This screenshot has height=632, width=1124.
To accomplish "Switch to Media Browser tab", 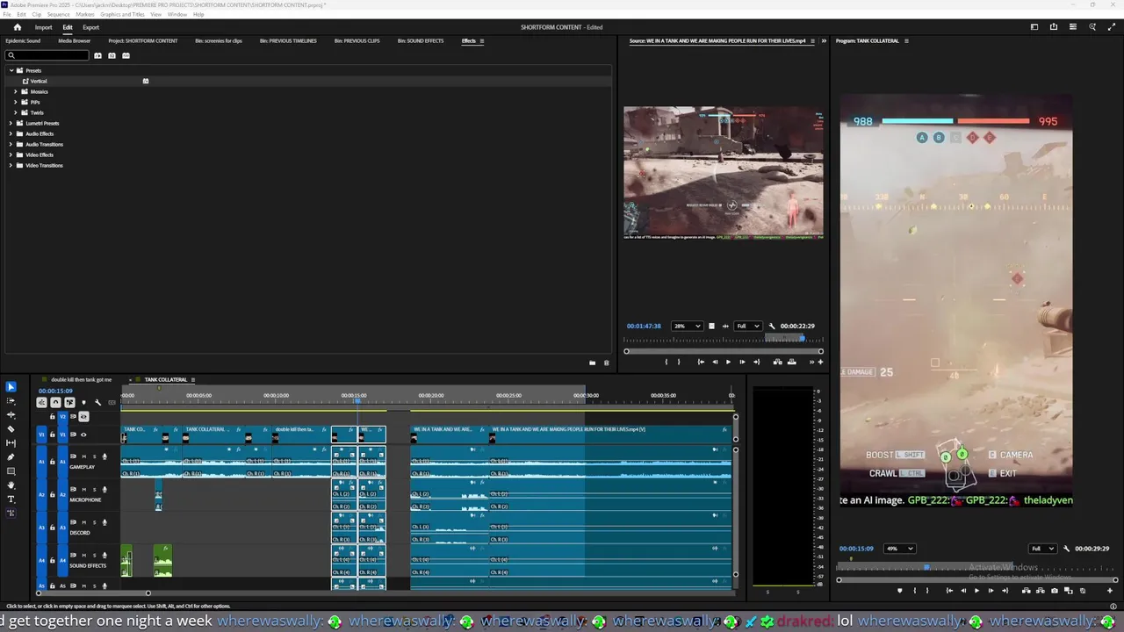I will point(74,40).
